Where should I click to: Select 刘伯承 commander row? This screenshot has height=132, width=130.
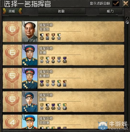pyautogui.click(x=63, y=122)
